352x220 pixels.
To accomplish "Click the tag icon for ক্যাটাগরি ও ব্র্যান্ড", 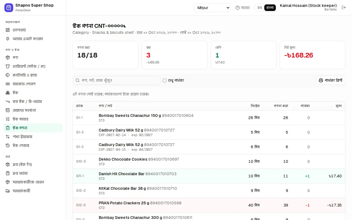I will (x=8, y=75).
